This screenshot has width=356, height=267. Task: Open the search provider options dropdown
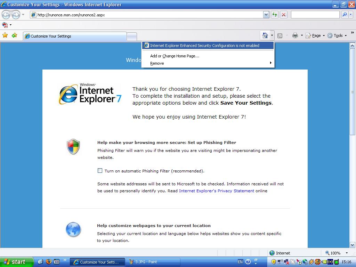[x=350, y=15]
